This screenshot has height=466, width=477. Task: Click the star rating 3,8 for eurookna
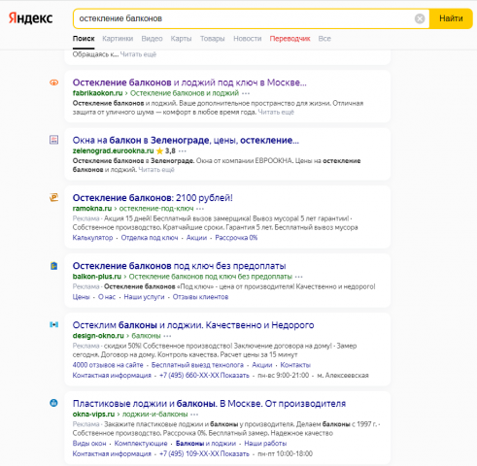166,150
